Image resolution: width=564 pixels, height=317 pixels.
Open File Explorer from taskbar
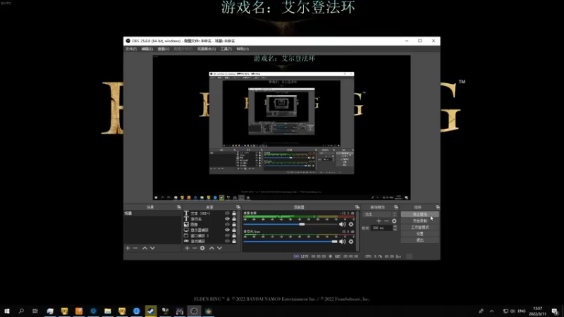108,311
